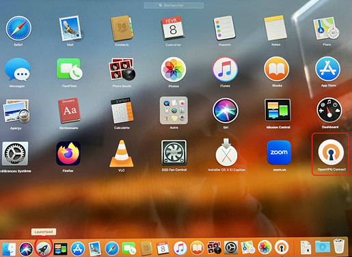
Task: Click the Mail stamp in the Dock
Action: 95,249
